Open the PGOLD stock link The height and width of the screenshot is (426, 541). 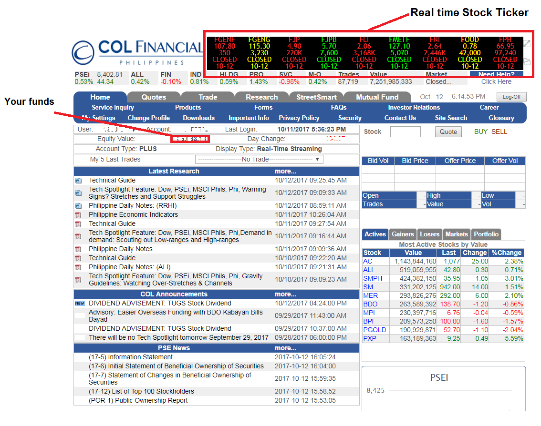(x=375, y=330)
